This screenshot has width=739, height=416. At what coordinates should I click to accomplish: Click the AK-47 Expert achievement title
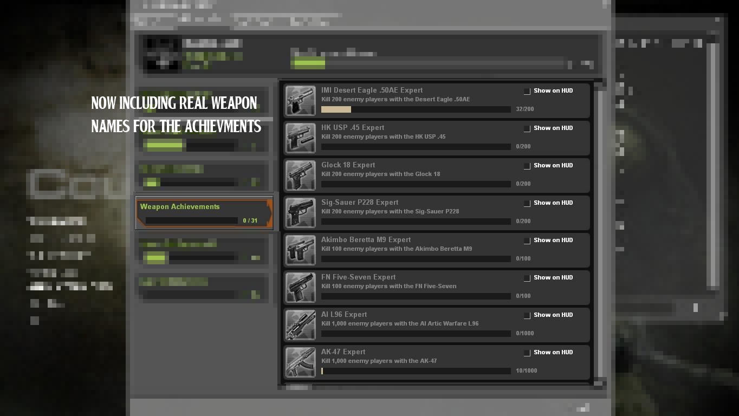click(343, 352)
